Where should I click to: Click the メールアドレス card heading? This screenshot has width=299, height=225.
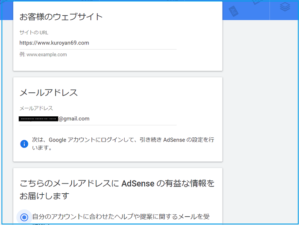[49, 93]
